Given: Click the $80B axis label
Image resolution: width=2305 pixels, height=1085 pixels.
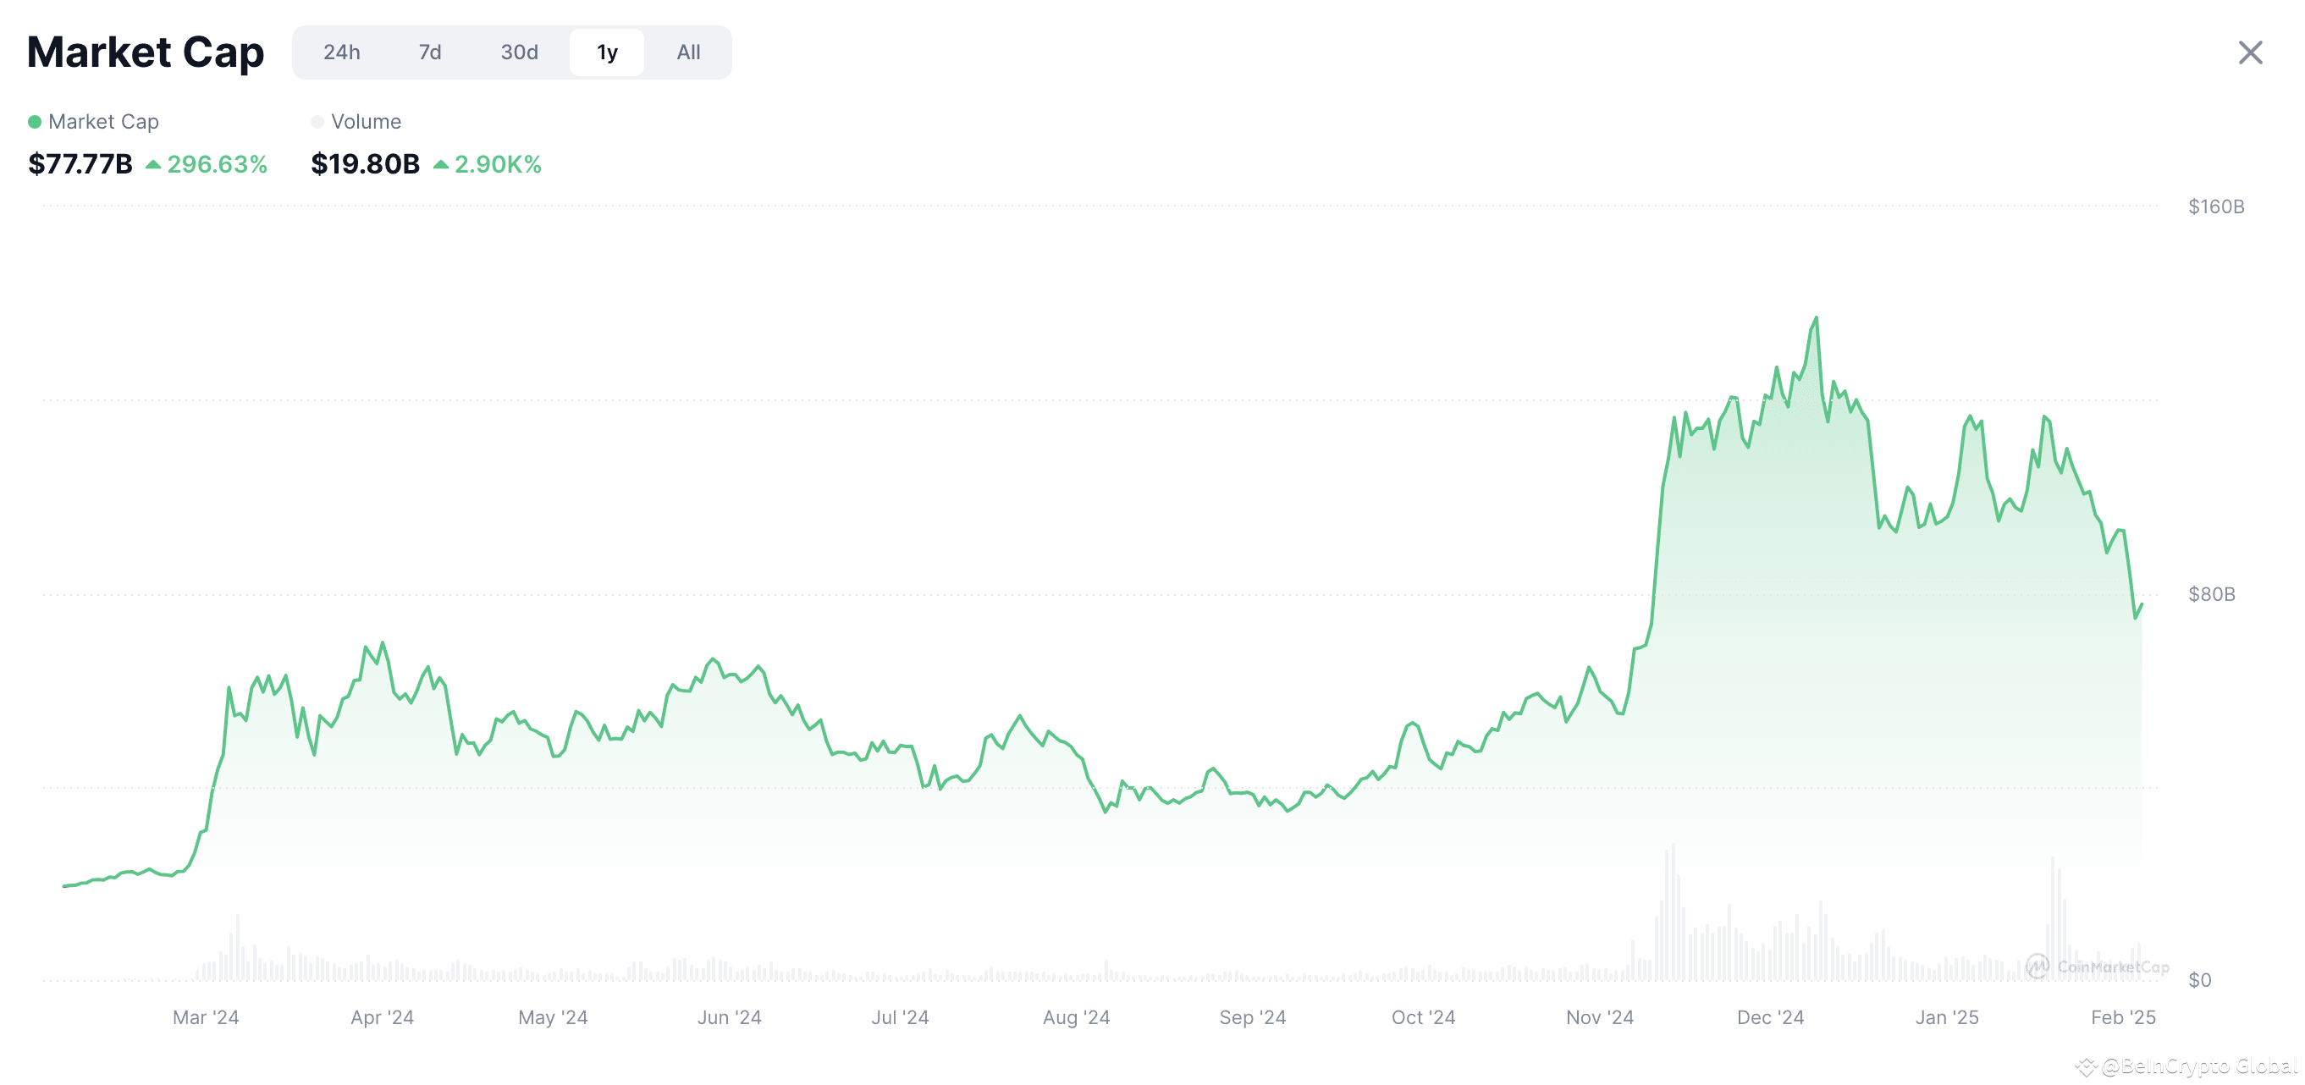Looking at the screenshot, I should [x=2210, y=593].
